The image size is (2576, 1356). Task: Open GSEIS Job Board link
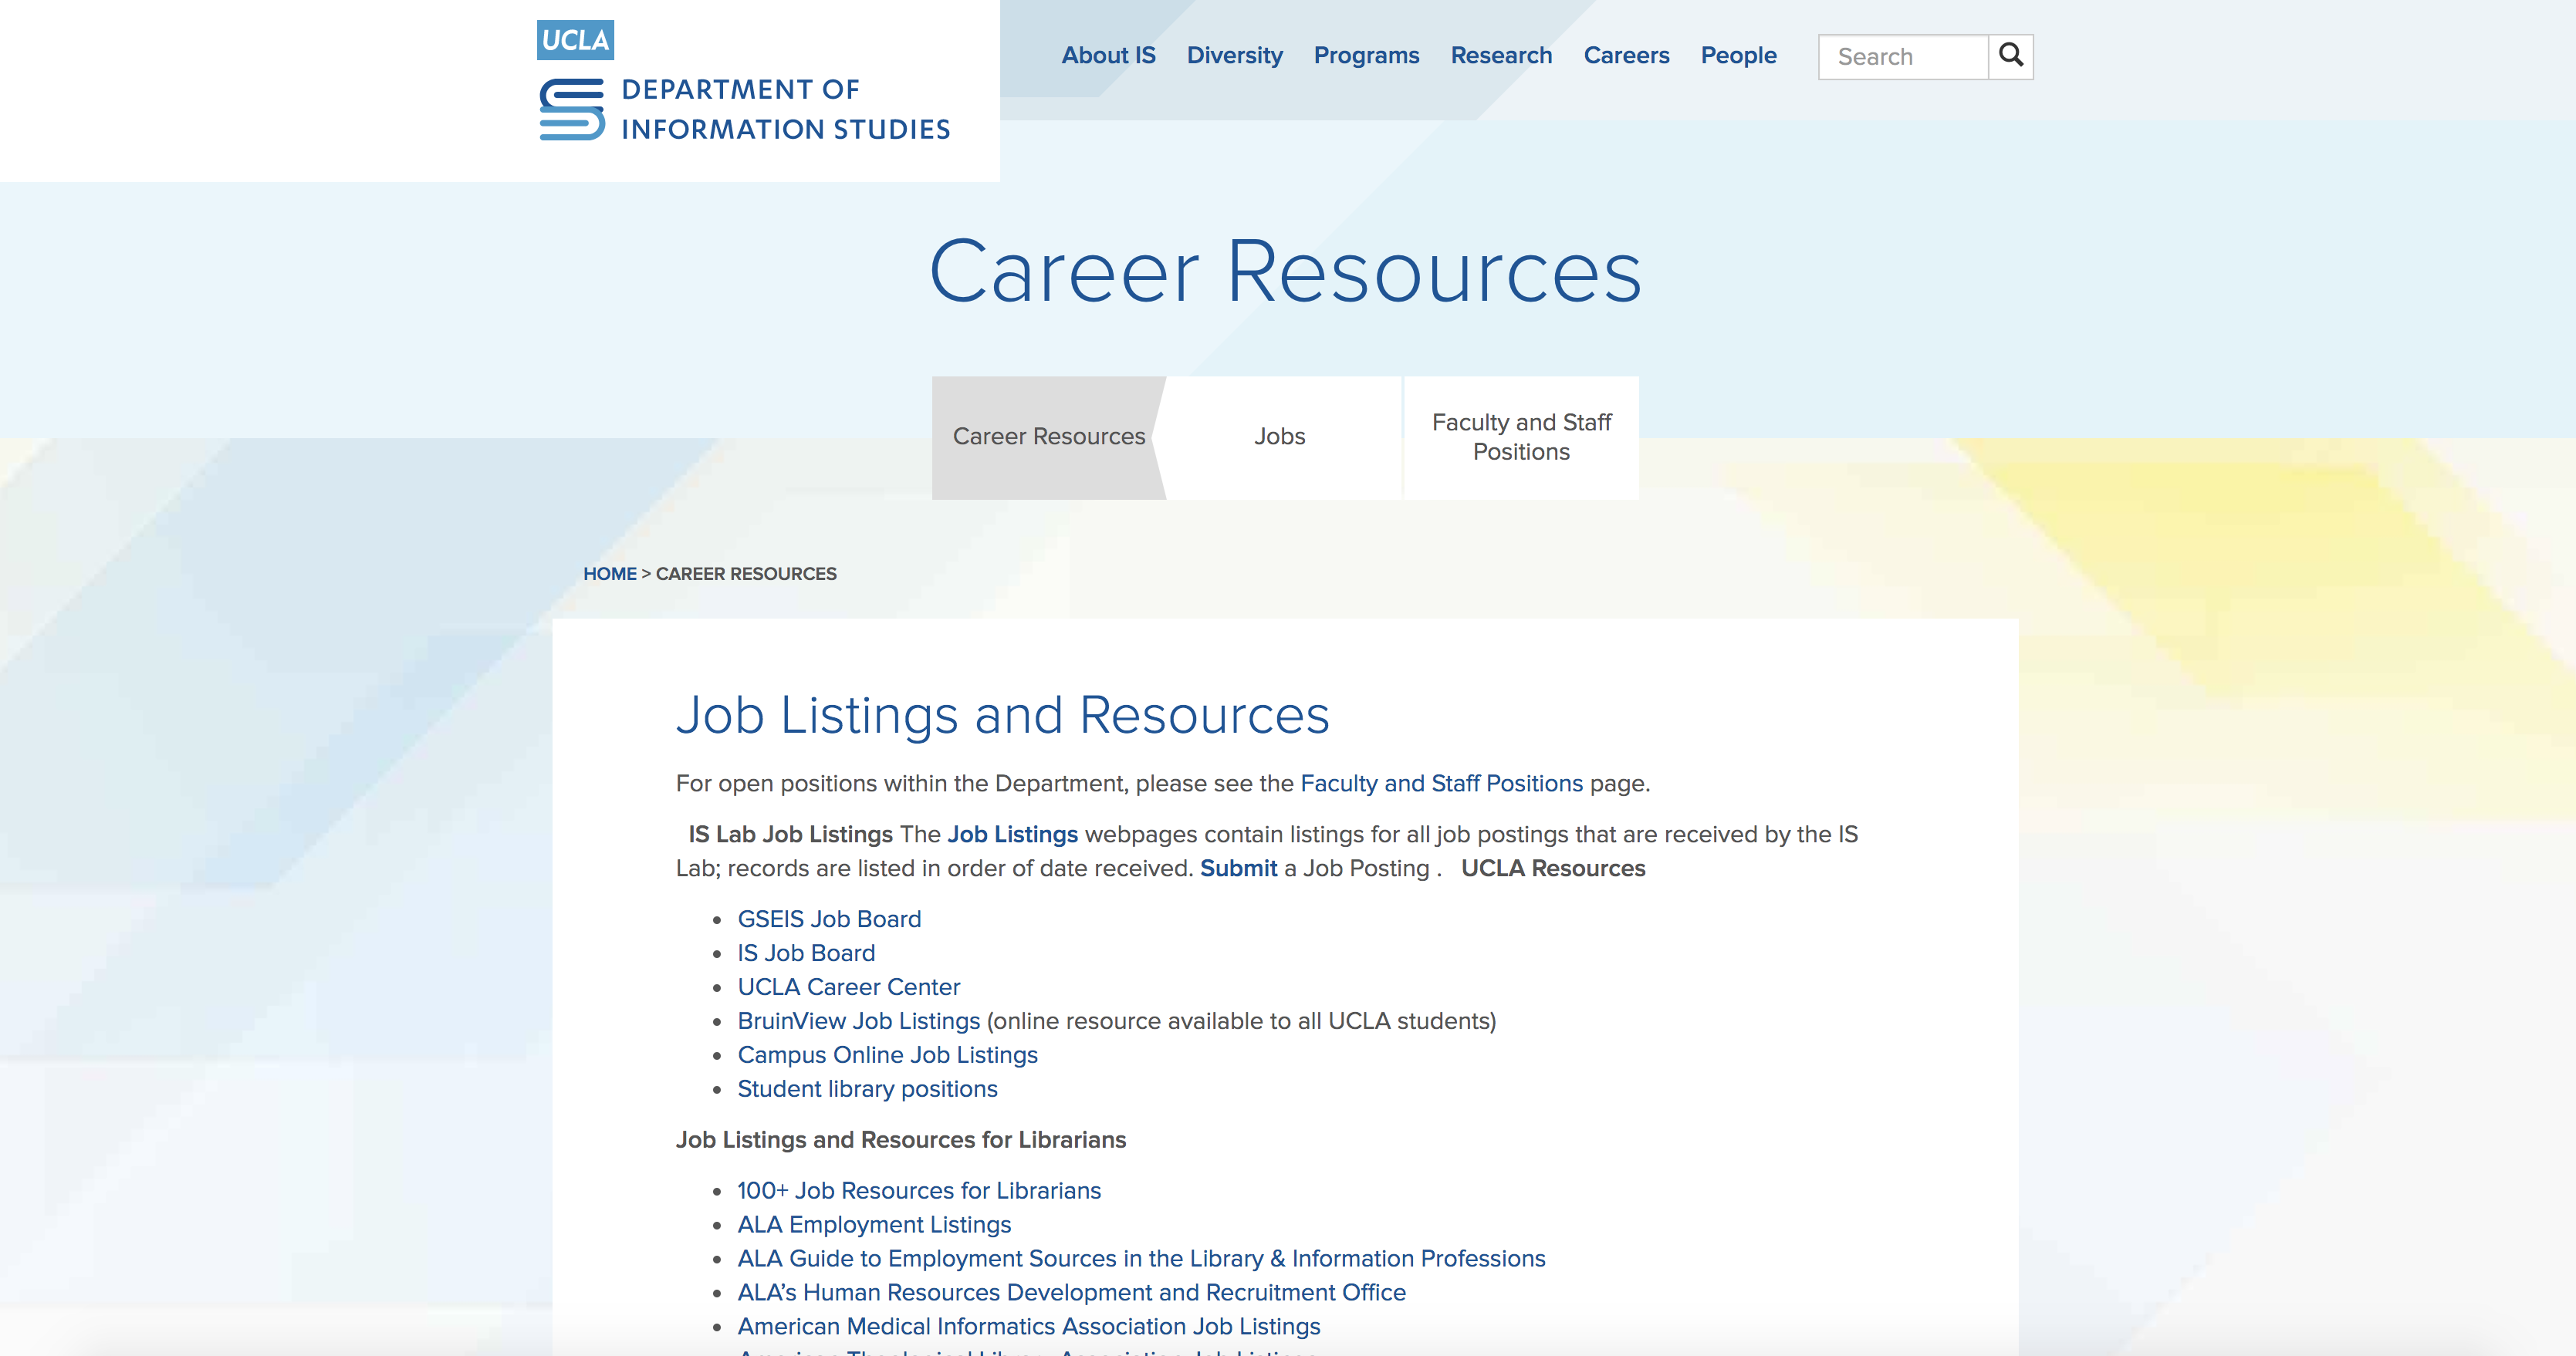pyautogui.click(x=829, y=919)
